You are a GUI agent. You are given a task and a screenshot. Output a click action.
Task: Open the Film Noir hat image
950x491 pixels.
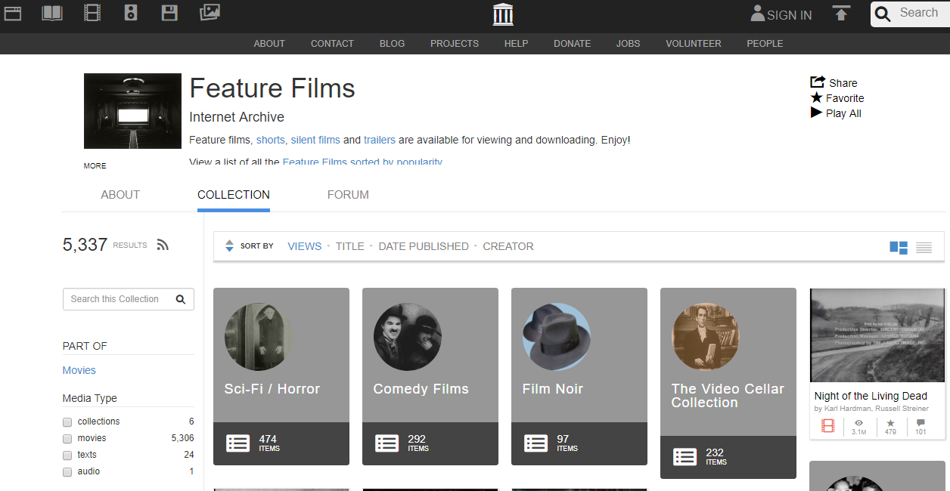[556, 337]
